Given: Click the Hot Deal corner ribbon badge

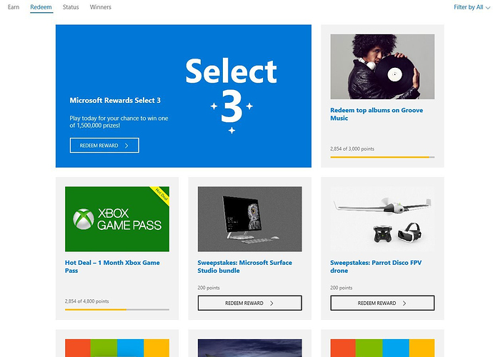Looking at the screenshot, I should (161, 195).
